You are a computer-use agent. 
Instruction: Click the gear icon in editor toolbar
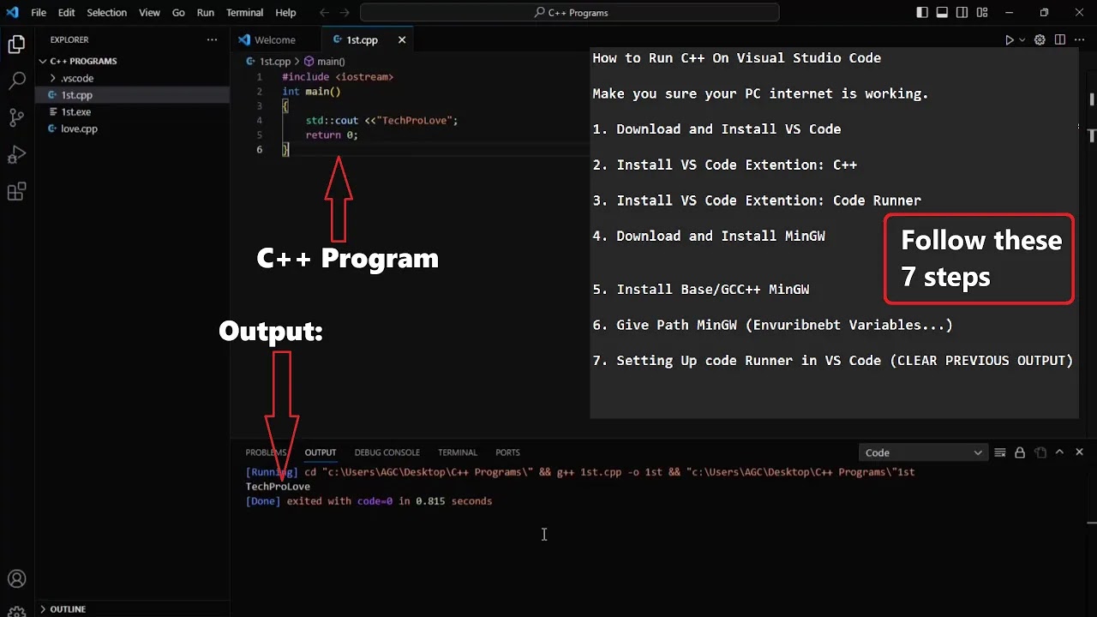click(1040, 40)
